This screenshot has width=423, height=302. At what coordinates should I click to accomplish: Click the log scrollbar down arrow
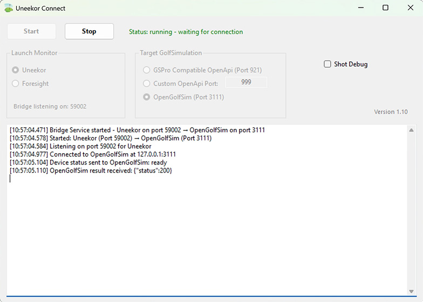tap(412, 291)
